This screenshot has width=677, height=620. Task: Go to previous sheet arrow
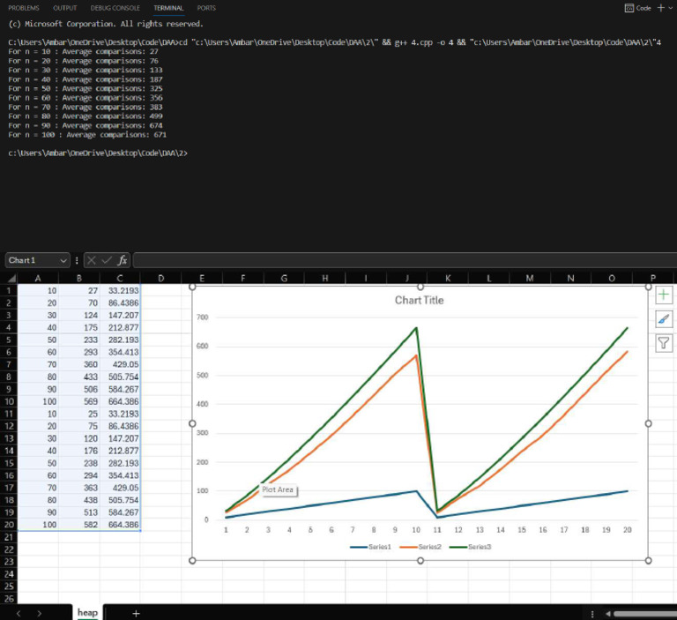(19, 614)
